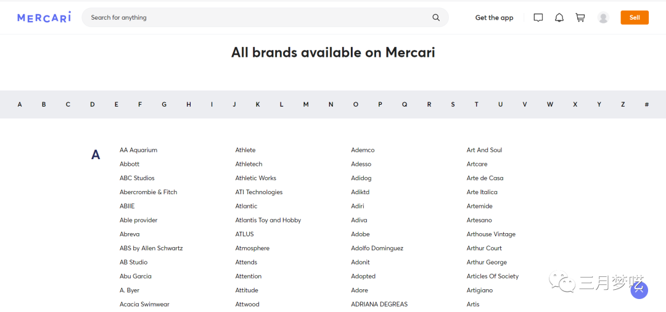Click the user profile avatar
This screenshot has width=666, height=312.
point(603,18)
